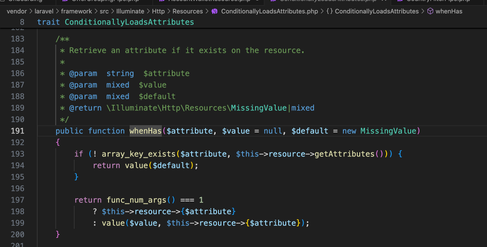
Task: Open the src breadcrumb folder
Action: pyautogui.click(x=104, y=12)
